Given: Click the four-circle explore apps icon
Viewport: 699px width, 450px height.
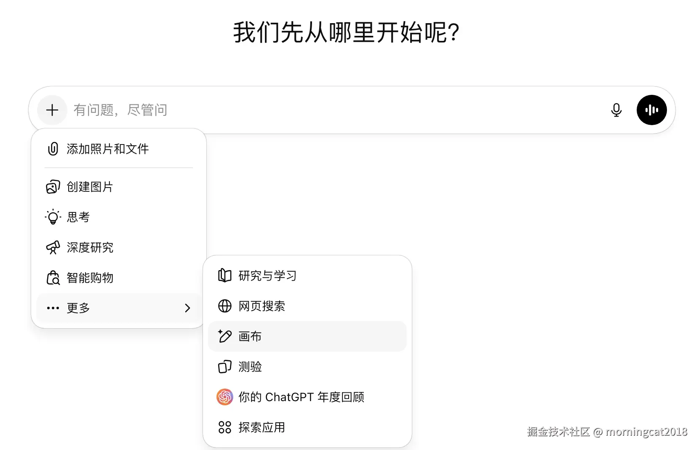Looking at the screenshot, I should click(x=225, y=427).
